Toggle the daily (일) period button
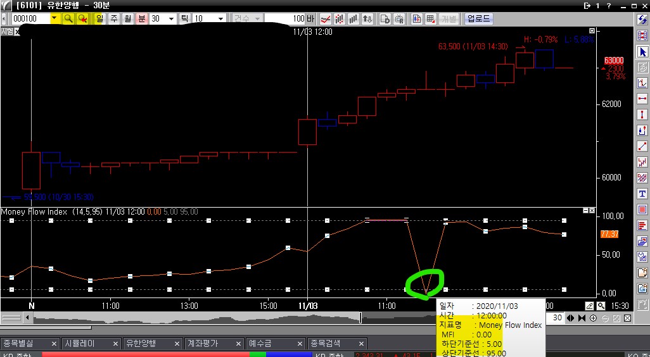The width and height of the screenshot is (650, 357). (x=99, y=18)
